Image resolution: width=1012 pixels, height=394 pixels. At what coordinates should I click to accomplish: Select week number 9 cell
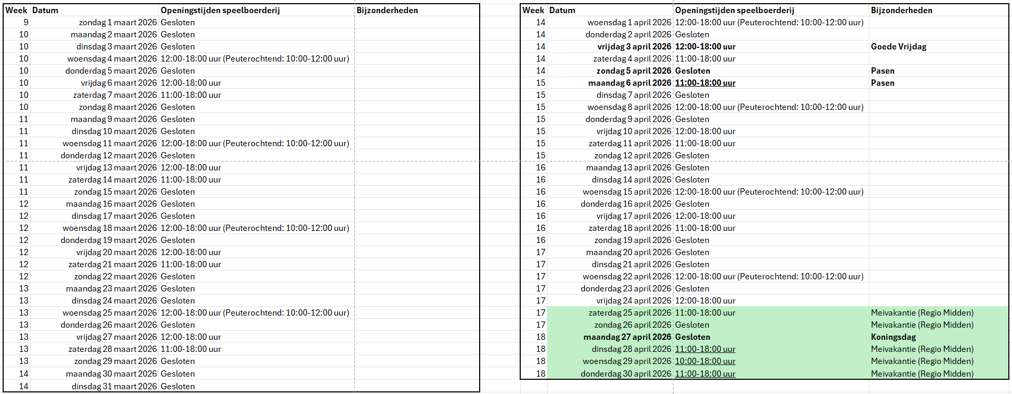tap(26, 23)
